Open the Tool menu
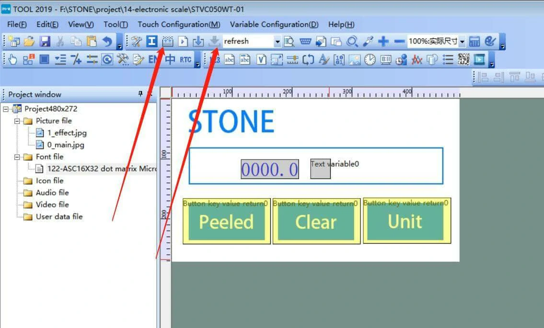 116,24
